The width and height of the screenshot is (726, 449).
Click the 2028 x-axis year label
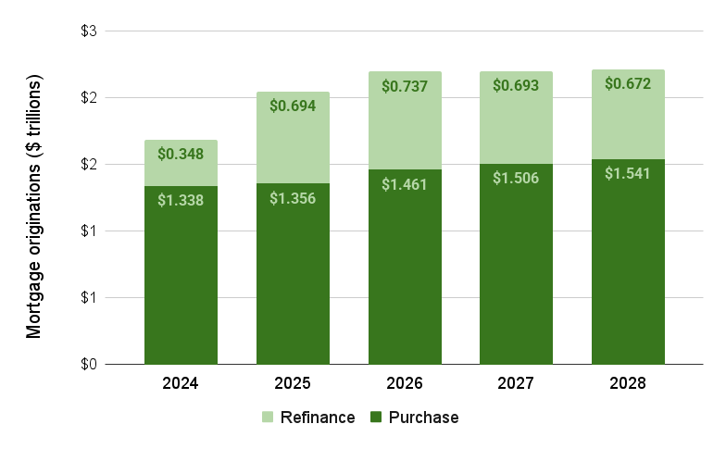pyautogui.click(x=628, y=382)
